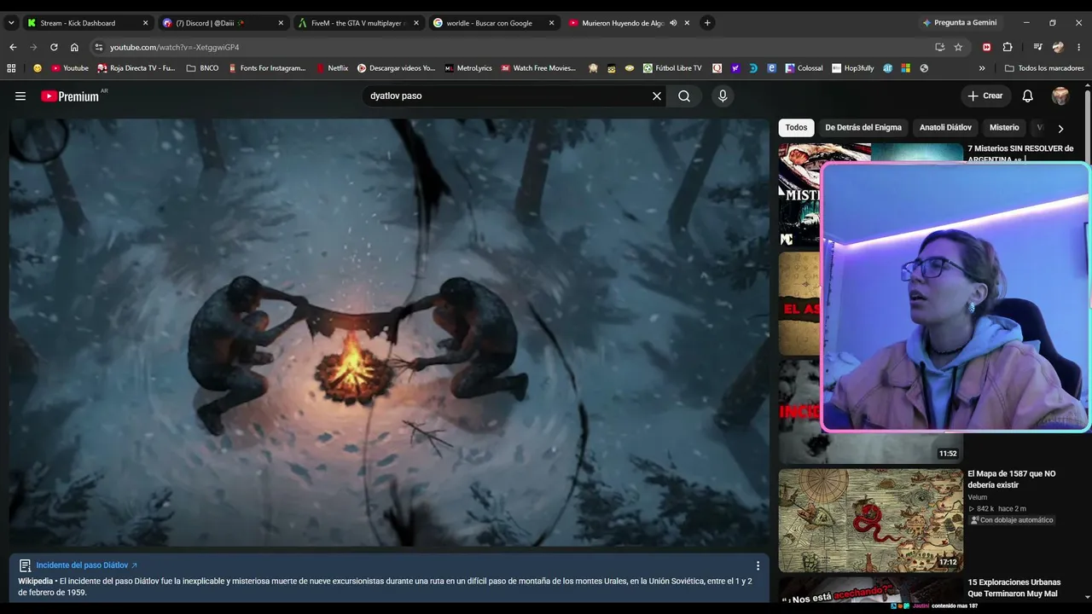Open the Watch Free Movies bookmark
This screenshot has width=1092, height=614.
pyautogui.click(x=538, y=68)
